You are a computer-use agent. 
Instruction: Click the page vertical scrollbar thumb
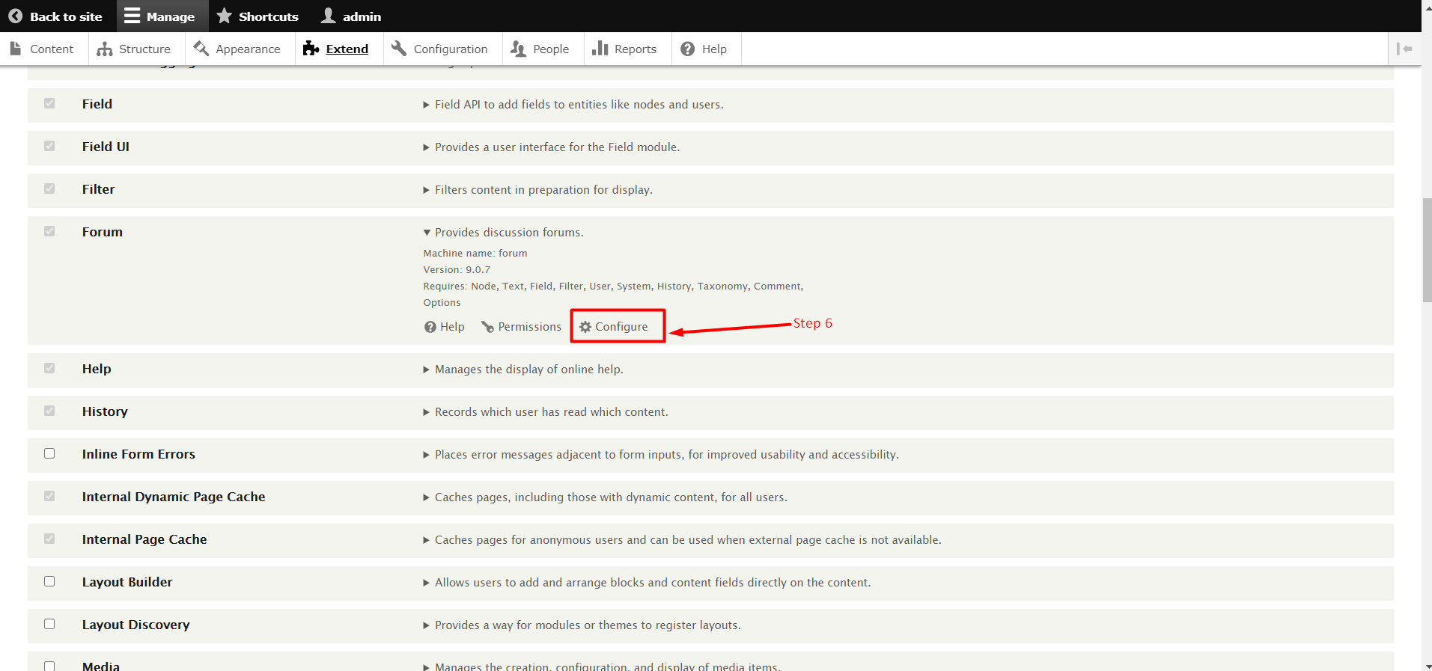point(1427,250)
